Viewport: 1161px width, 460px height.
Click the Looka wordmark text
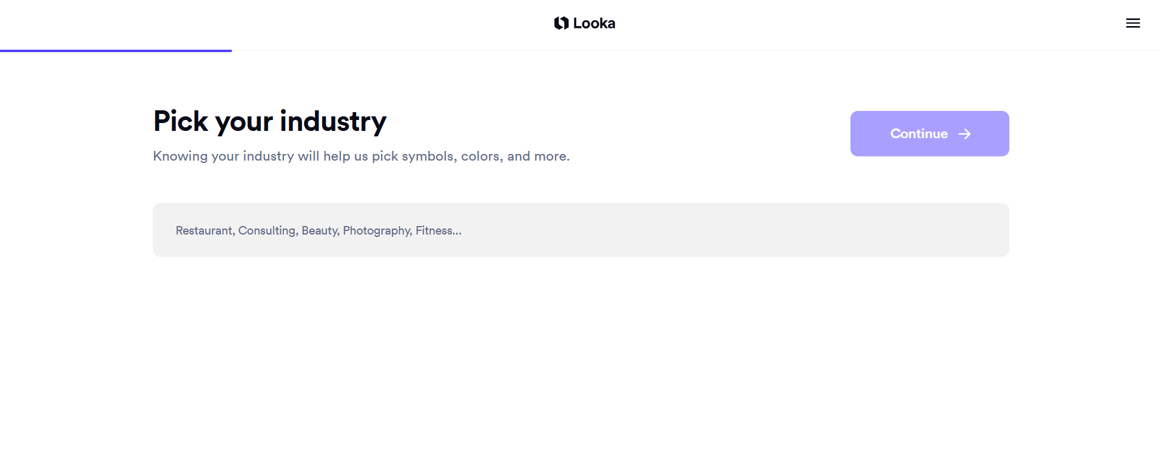click(x=594, y=23)
